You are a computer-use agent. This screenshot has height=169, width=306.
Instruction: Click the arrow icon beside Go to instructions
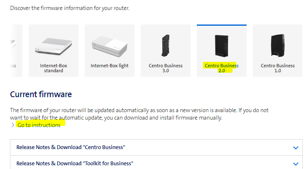point(12,125)
